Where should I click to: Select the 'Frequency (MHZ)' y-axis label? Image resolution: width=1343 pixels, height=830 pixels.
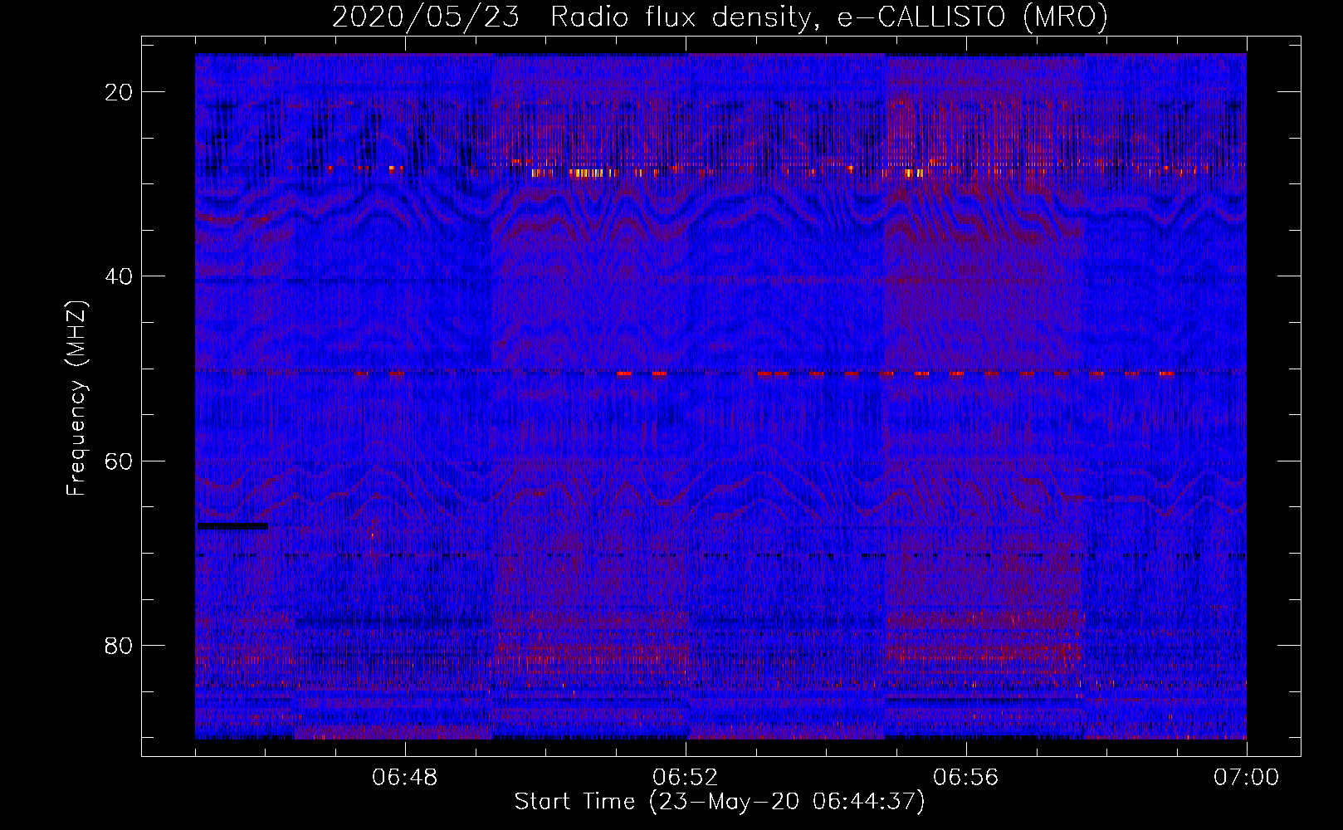76,398
